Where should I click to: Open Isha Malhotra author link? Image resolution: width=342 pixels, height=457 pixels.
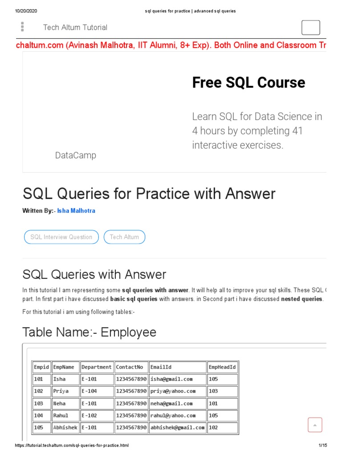pos(76,211)
